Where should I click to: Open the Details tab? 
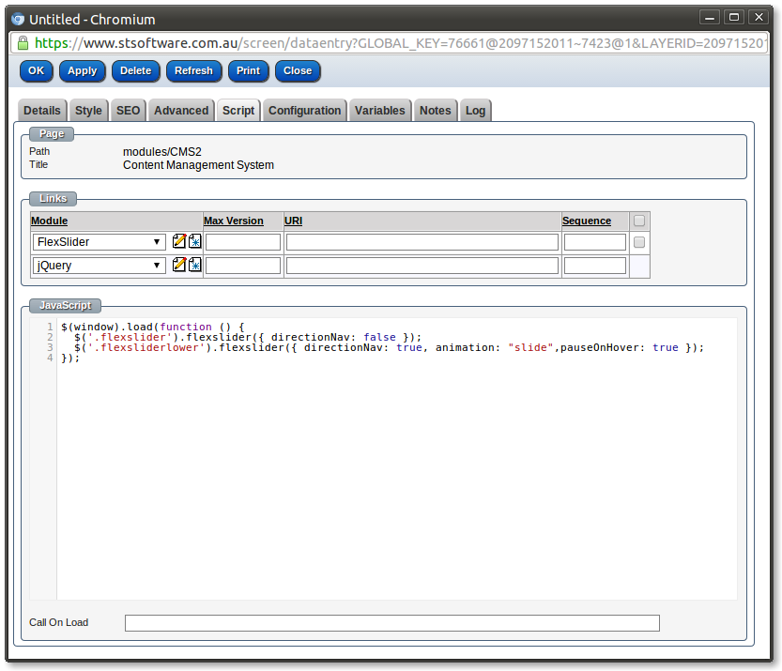41,110
